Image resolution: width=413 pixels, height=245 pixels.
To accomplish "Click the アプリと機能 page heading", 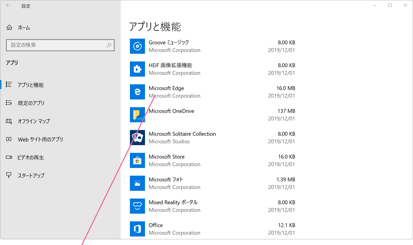I will click(x=155, y=27).
